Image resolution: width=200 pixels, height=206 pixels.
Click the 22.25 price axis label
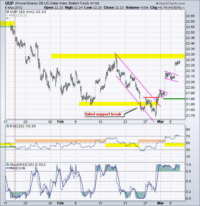190,60
